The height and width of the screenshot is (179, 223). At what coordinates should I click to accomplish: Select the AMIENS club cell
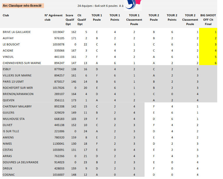(x=8, y=138)
